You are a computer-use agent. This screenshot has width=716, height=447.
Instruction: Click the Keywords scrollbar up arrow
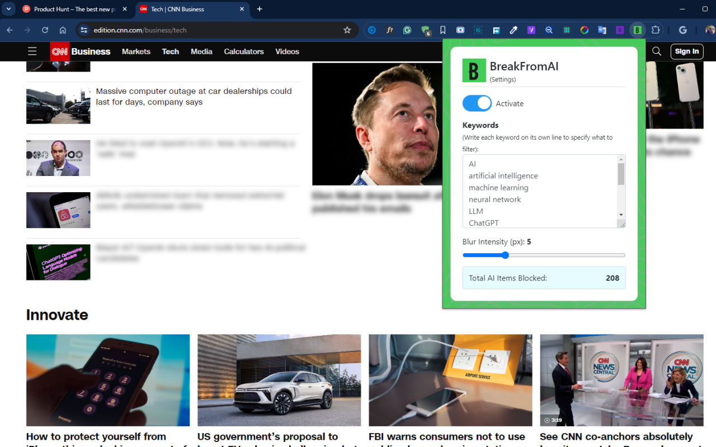[x=621, y=159]
